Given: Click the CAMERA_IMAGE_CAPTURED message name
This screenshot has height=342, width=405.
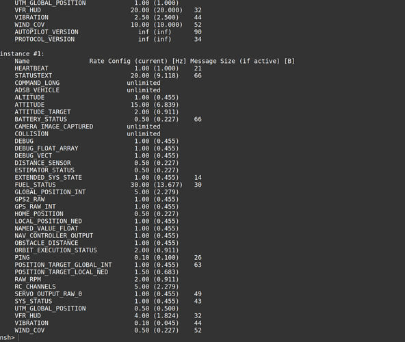Looking at the screenshot, I should (x=54, y=127).
